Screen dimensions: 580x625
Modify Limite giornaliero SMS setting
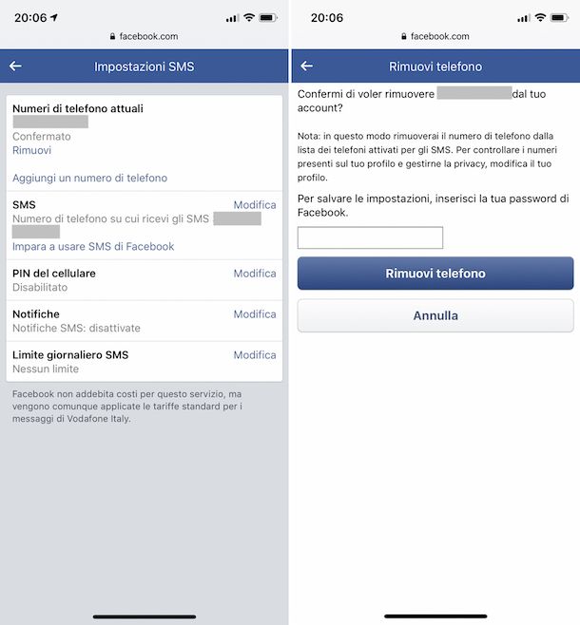tap(255, 354)
